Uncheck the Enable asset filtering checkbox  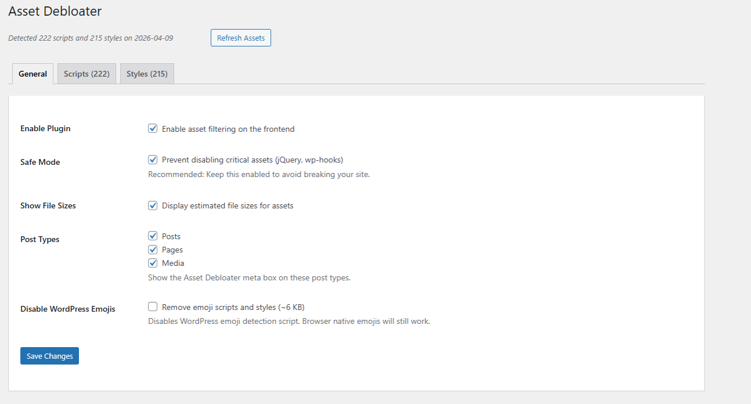[153, 129]
